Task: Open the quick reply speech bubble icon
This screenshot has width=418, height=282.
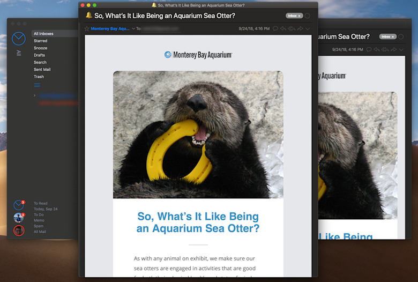Action: [275, 28]
